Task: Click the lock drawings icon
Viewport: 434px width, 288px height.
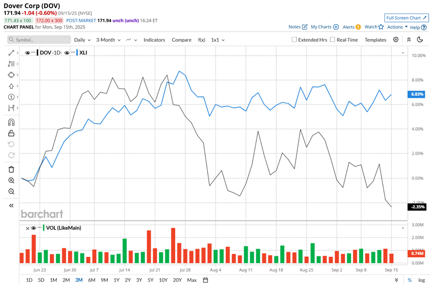Action: [x=11, y=133]
